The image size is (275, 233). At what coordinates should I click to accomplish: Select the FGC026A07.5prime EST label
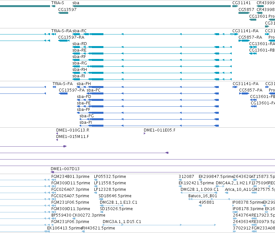[70, 196]
